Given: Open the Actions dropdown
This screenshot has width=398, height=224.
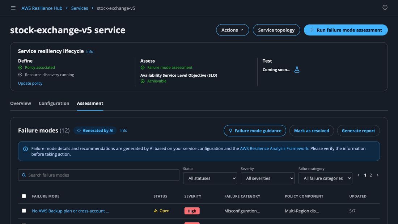Looking at the screenshot, I should coord(232,30).
